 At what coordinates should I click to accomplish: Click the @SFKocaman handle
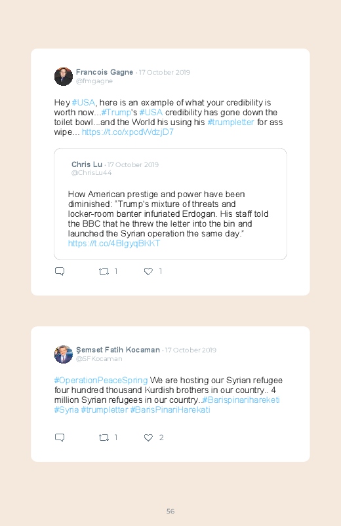[99, 359]
